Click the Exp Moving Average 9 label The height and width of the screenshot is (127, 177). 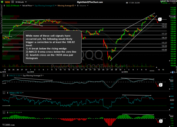pos(32,75)
